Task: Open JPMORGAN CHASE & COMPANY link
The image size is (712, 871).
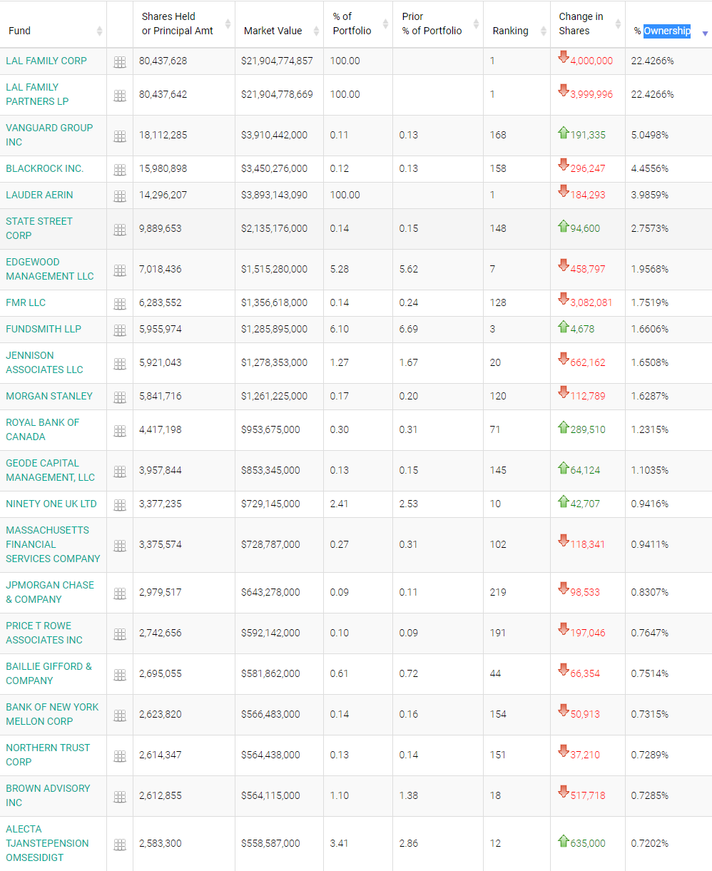Action: click(x=50, y=592)
